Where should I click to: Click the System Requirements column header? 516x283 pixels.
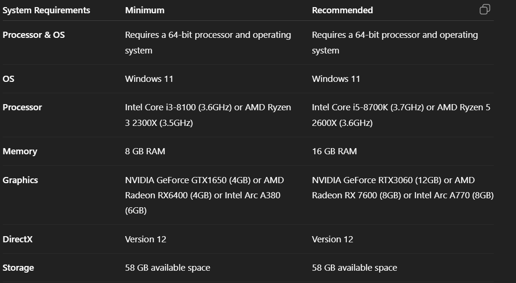click(46, 10)
